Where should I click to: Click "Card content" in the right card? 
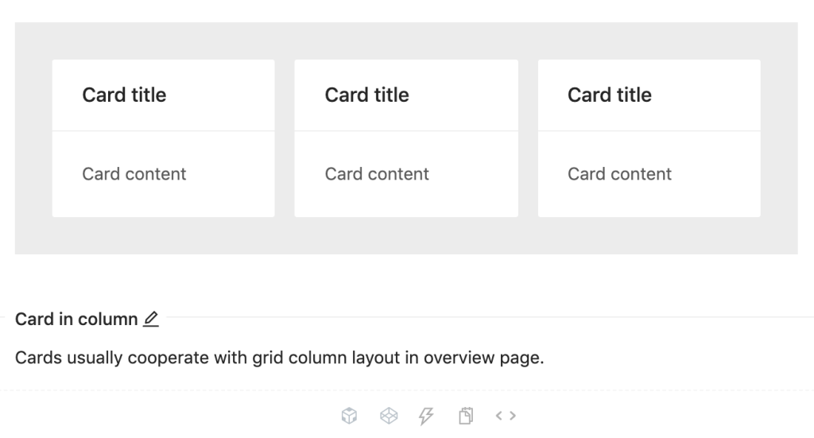619,174
